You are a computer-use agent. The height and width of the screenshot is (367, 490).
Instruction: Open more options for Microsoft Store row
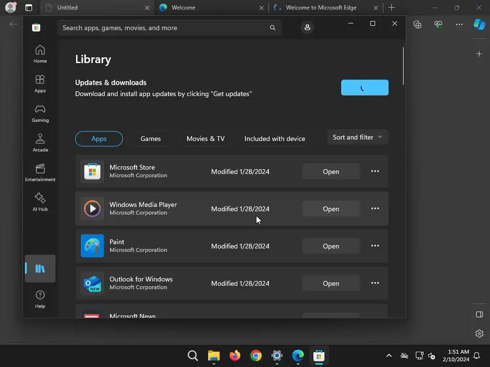(375, 172)
